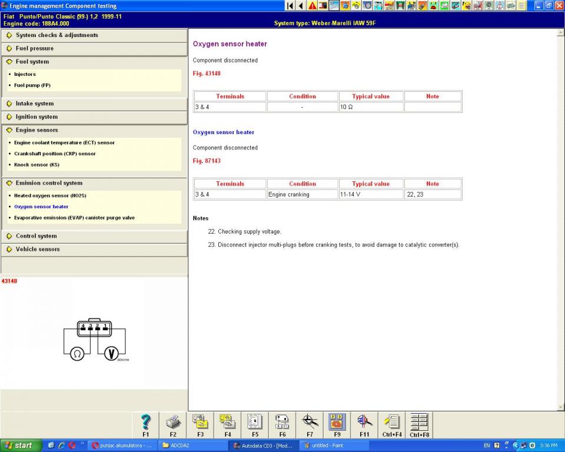Screen dimensions: 565x452
Task: Open F1 help question-mark icon
Action: point(145,426)
